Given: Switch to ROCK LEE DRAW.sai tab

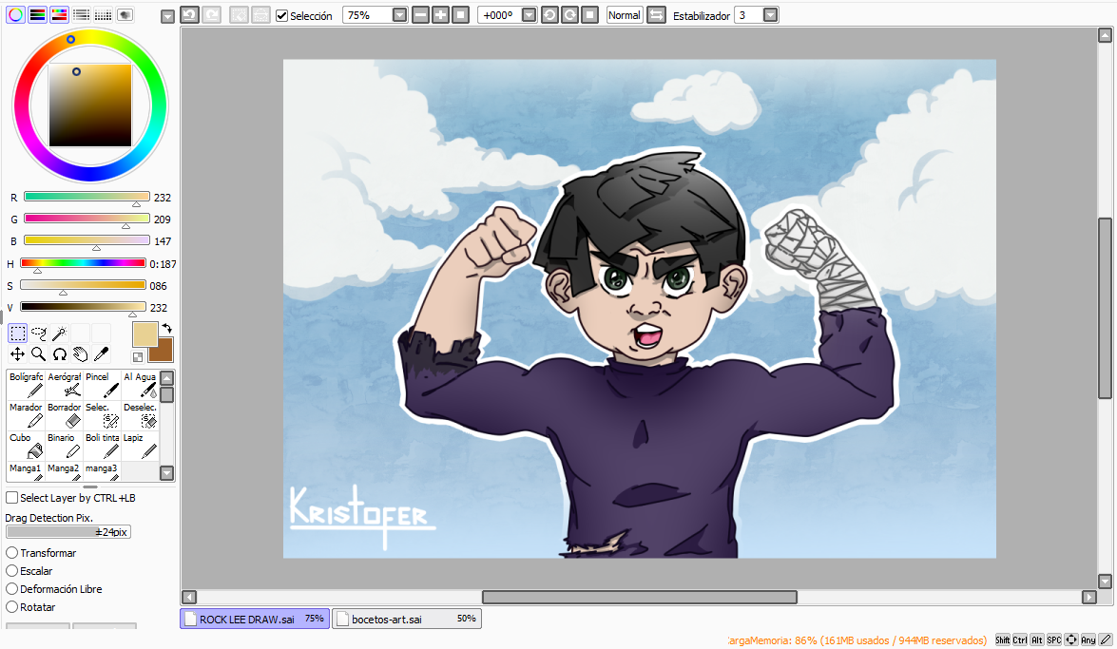Looking at the screenshot, I should pyautogui.click(x=255, y=619).
